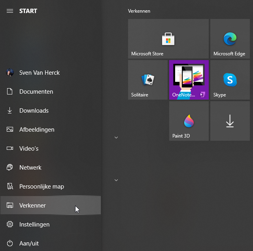Click the Sven Van Herck account name
Image resolution: width=253 pixels, height=251 pixels.
40,73
